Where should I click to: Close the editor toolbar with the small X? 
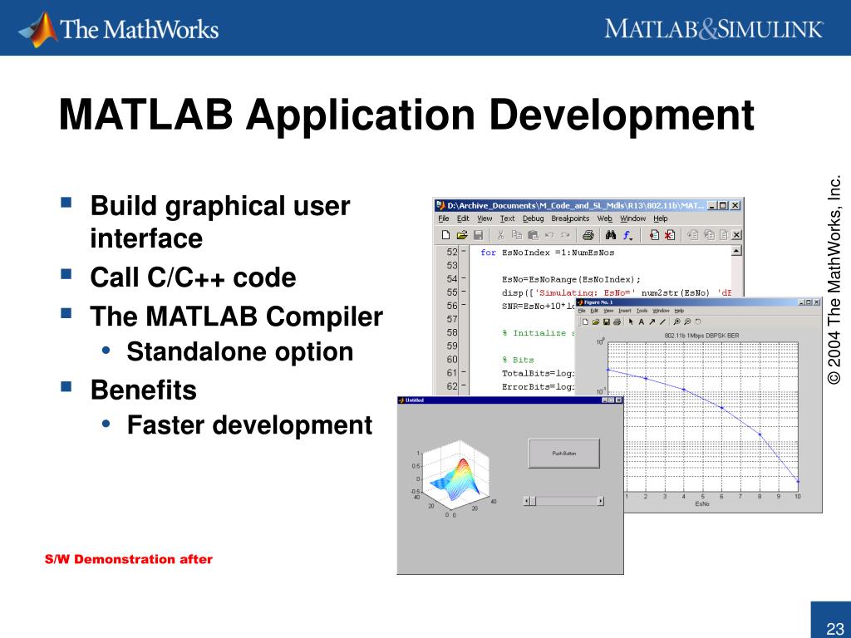[736, 235]
